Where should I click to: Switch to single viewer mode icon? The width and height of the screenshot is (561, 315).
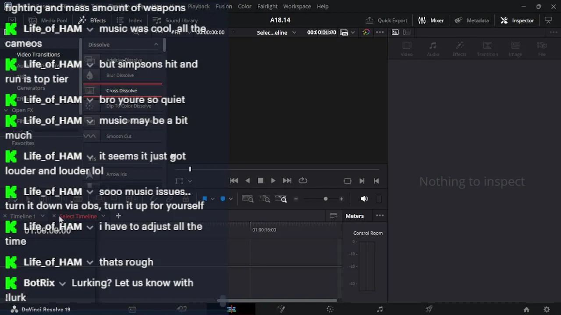(395, 32)
